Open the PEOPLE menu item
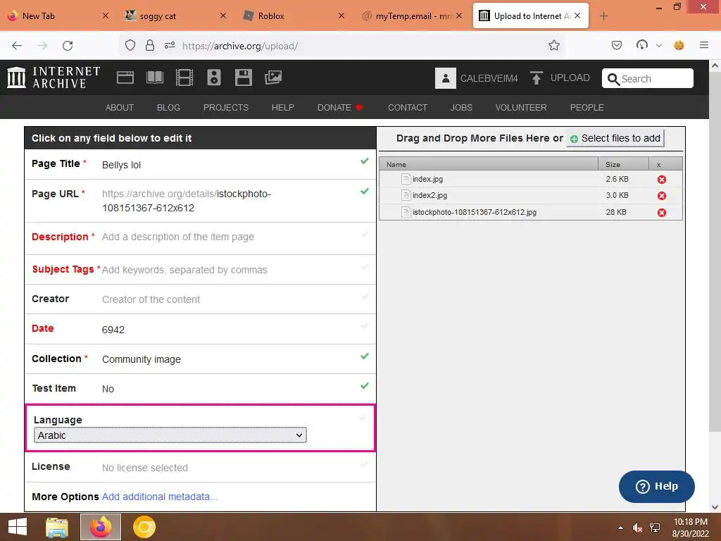Image resolution: width=721 pixels, height=541 pixels. (x=587, y=107)
